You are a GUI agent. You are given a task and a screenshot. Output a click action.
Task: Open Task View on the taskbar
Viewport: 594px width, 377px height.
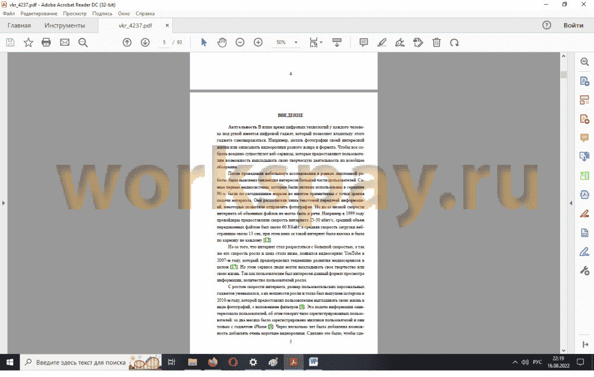pos(172,362)
